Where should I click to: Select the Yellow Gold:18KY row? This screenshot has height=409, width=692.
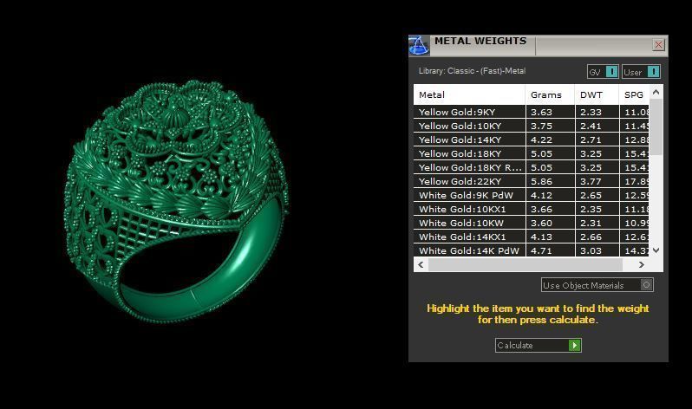pyautogui.click(x=532, y=153)
